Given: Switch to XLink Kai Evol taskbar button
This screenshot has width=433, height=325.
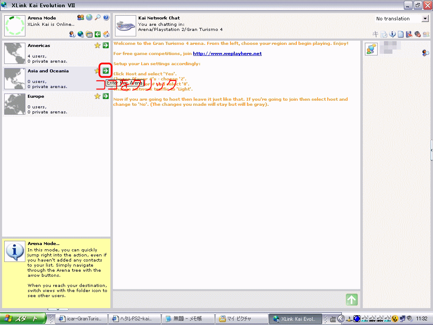Looking at the screenshot, I should (x=295, y=319).
